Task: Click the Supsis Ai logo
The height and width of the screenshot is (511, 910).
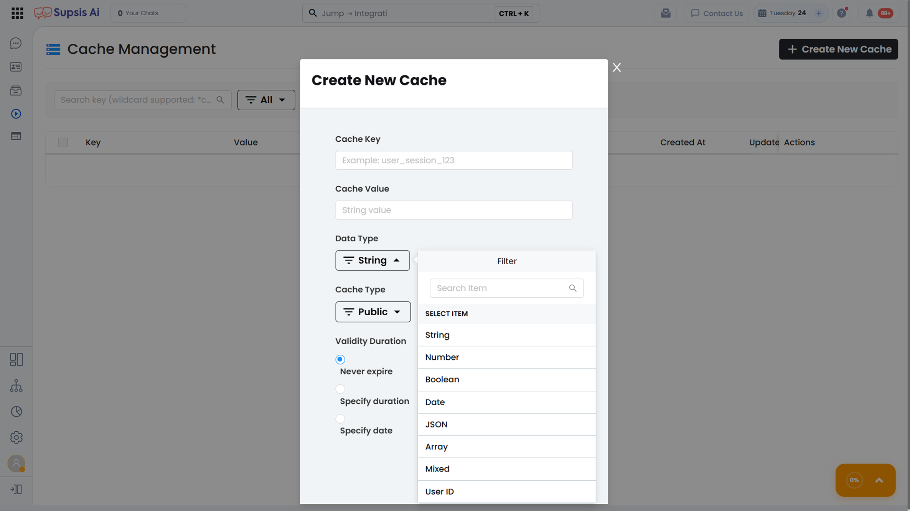Action: click(67, 13)
